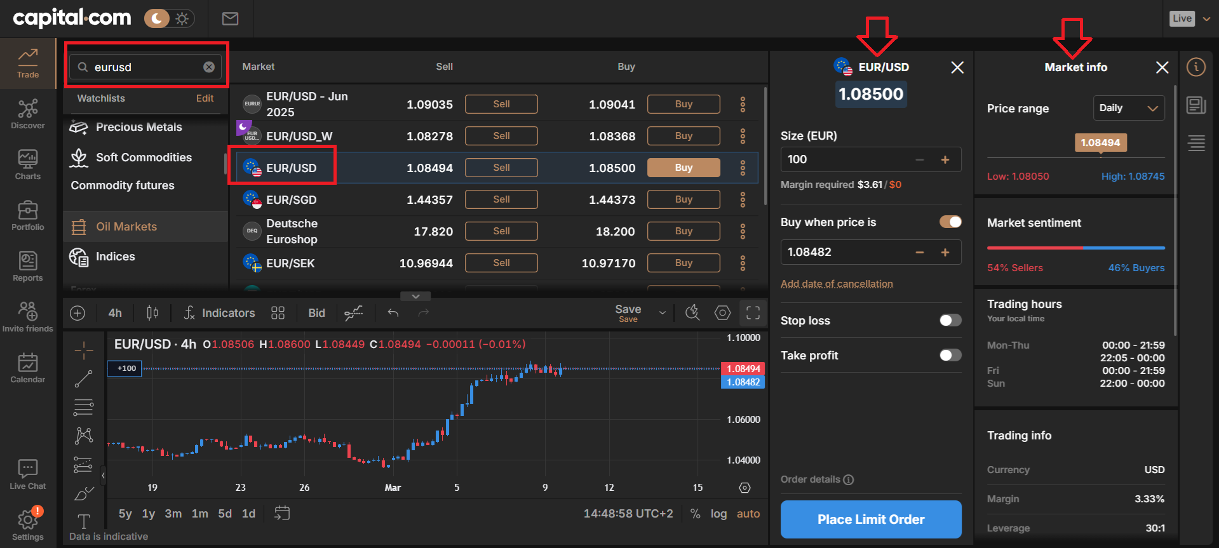Open Reports from the sidebar
This screenshot has width=1219, height=548.
[x=28, y=267]
